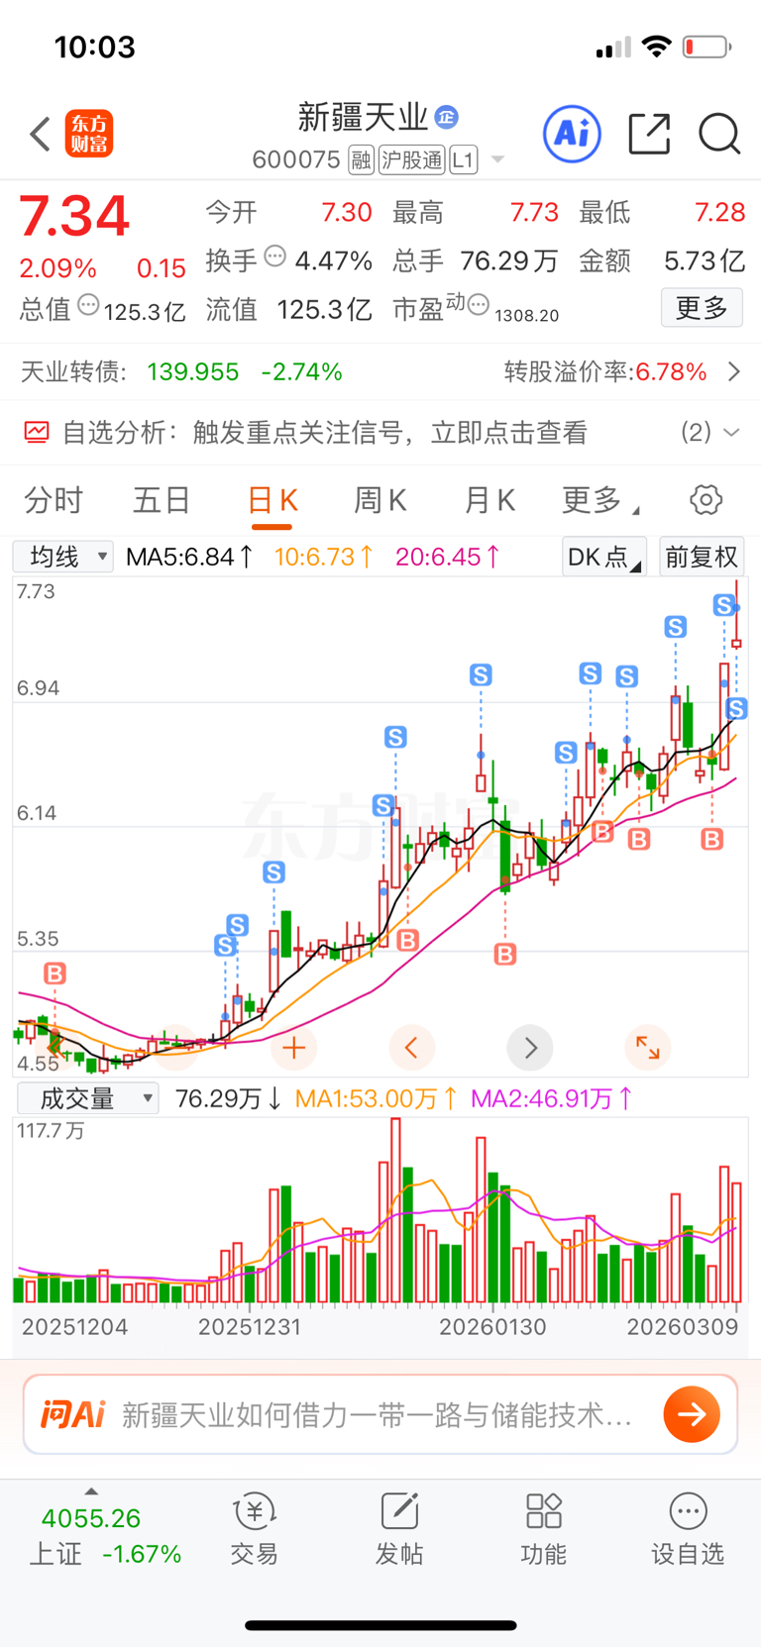The image size is (761, 1647).
Task: Tap the 20:6.45 MA label
Action: coord(448,558)
